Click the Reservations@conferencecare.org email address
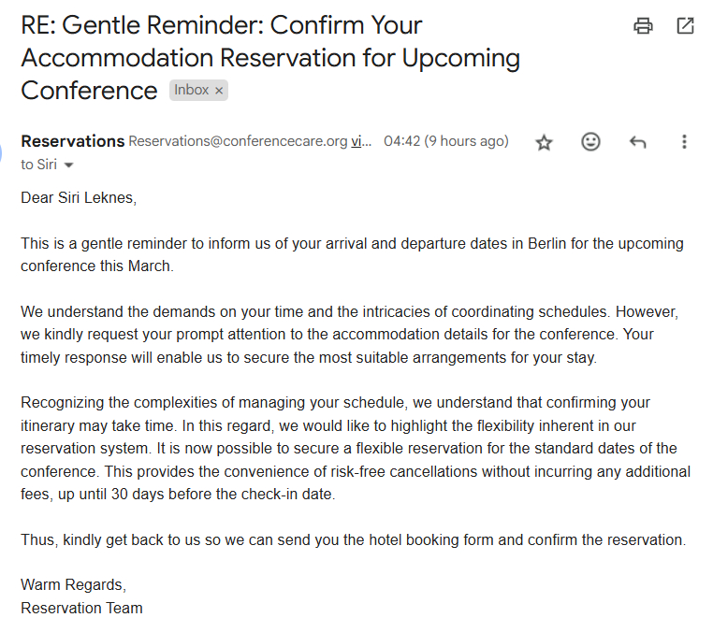This screenshot has height=632, width=713. [238, 141]
